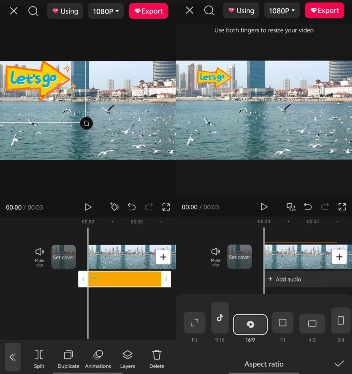Tap Set cover thumbnail beside the Add audio track
Screen dimensions: 352x374
(239, 257)
